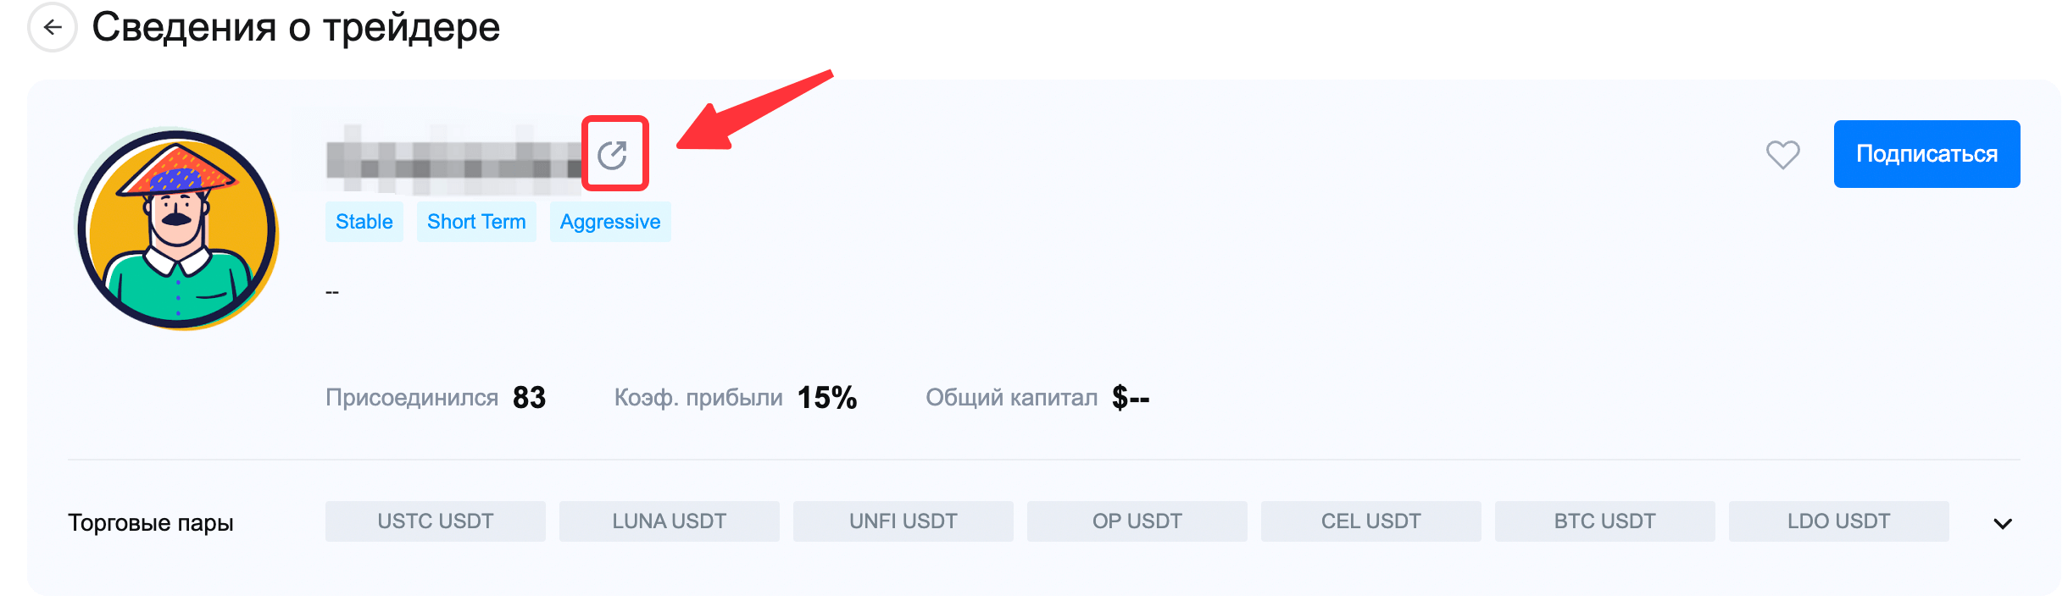Click the back arrow icon
Image resolution: width=2068 pixels, height=601 pixels.
[x=53, y=28]
